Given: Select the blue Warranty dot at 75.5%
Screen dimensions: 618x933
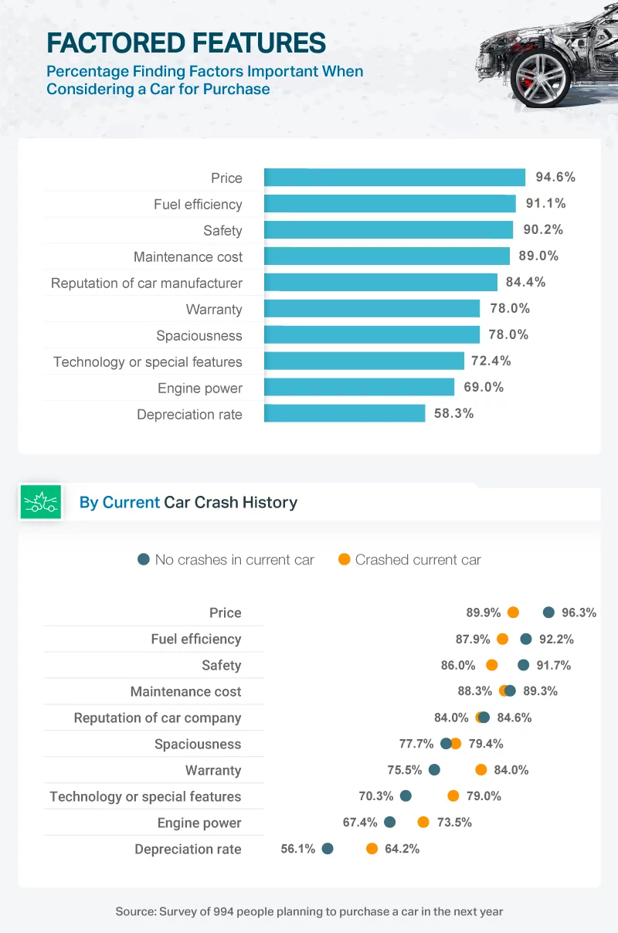Looking at the screenshot, I should click(x=434, y=769).
